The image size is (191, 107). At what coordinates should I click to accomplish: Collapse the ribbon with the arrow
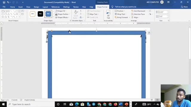(189, 21)
